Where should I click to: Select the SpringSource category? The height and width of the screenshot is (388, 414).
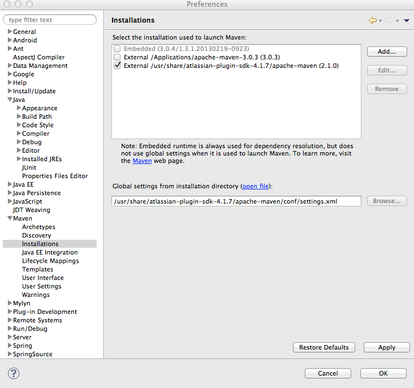(33, 354)
